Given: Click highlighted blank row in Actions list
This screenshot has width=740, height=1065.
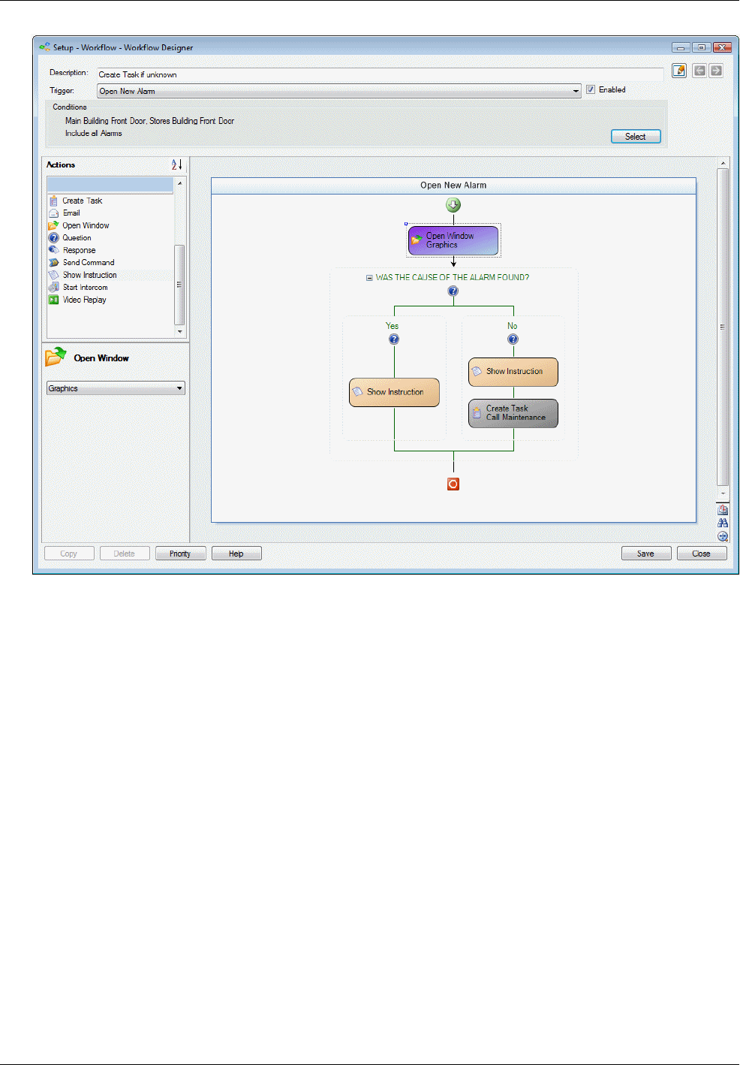Looking at the screenshot, I should coord(110,185).
